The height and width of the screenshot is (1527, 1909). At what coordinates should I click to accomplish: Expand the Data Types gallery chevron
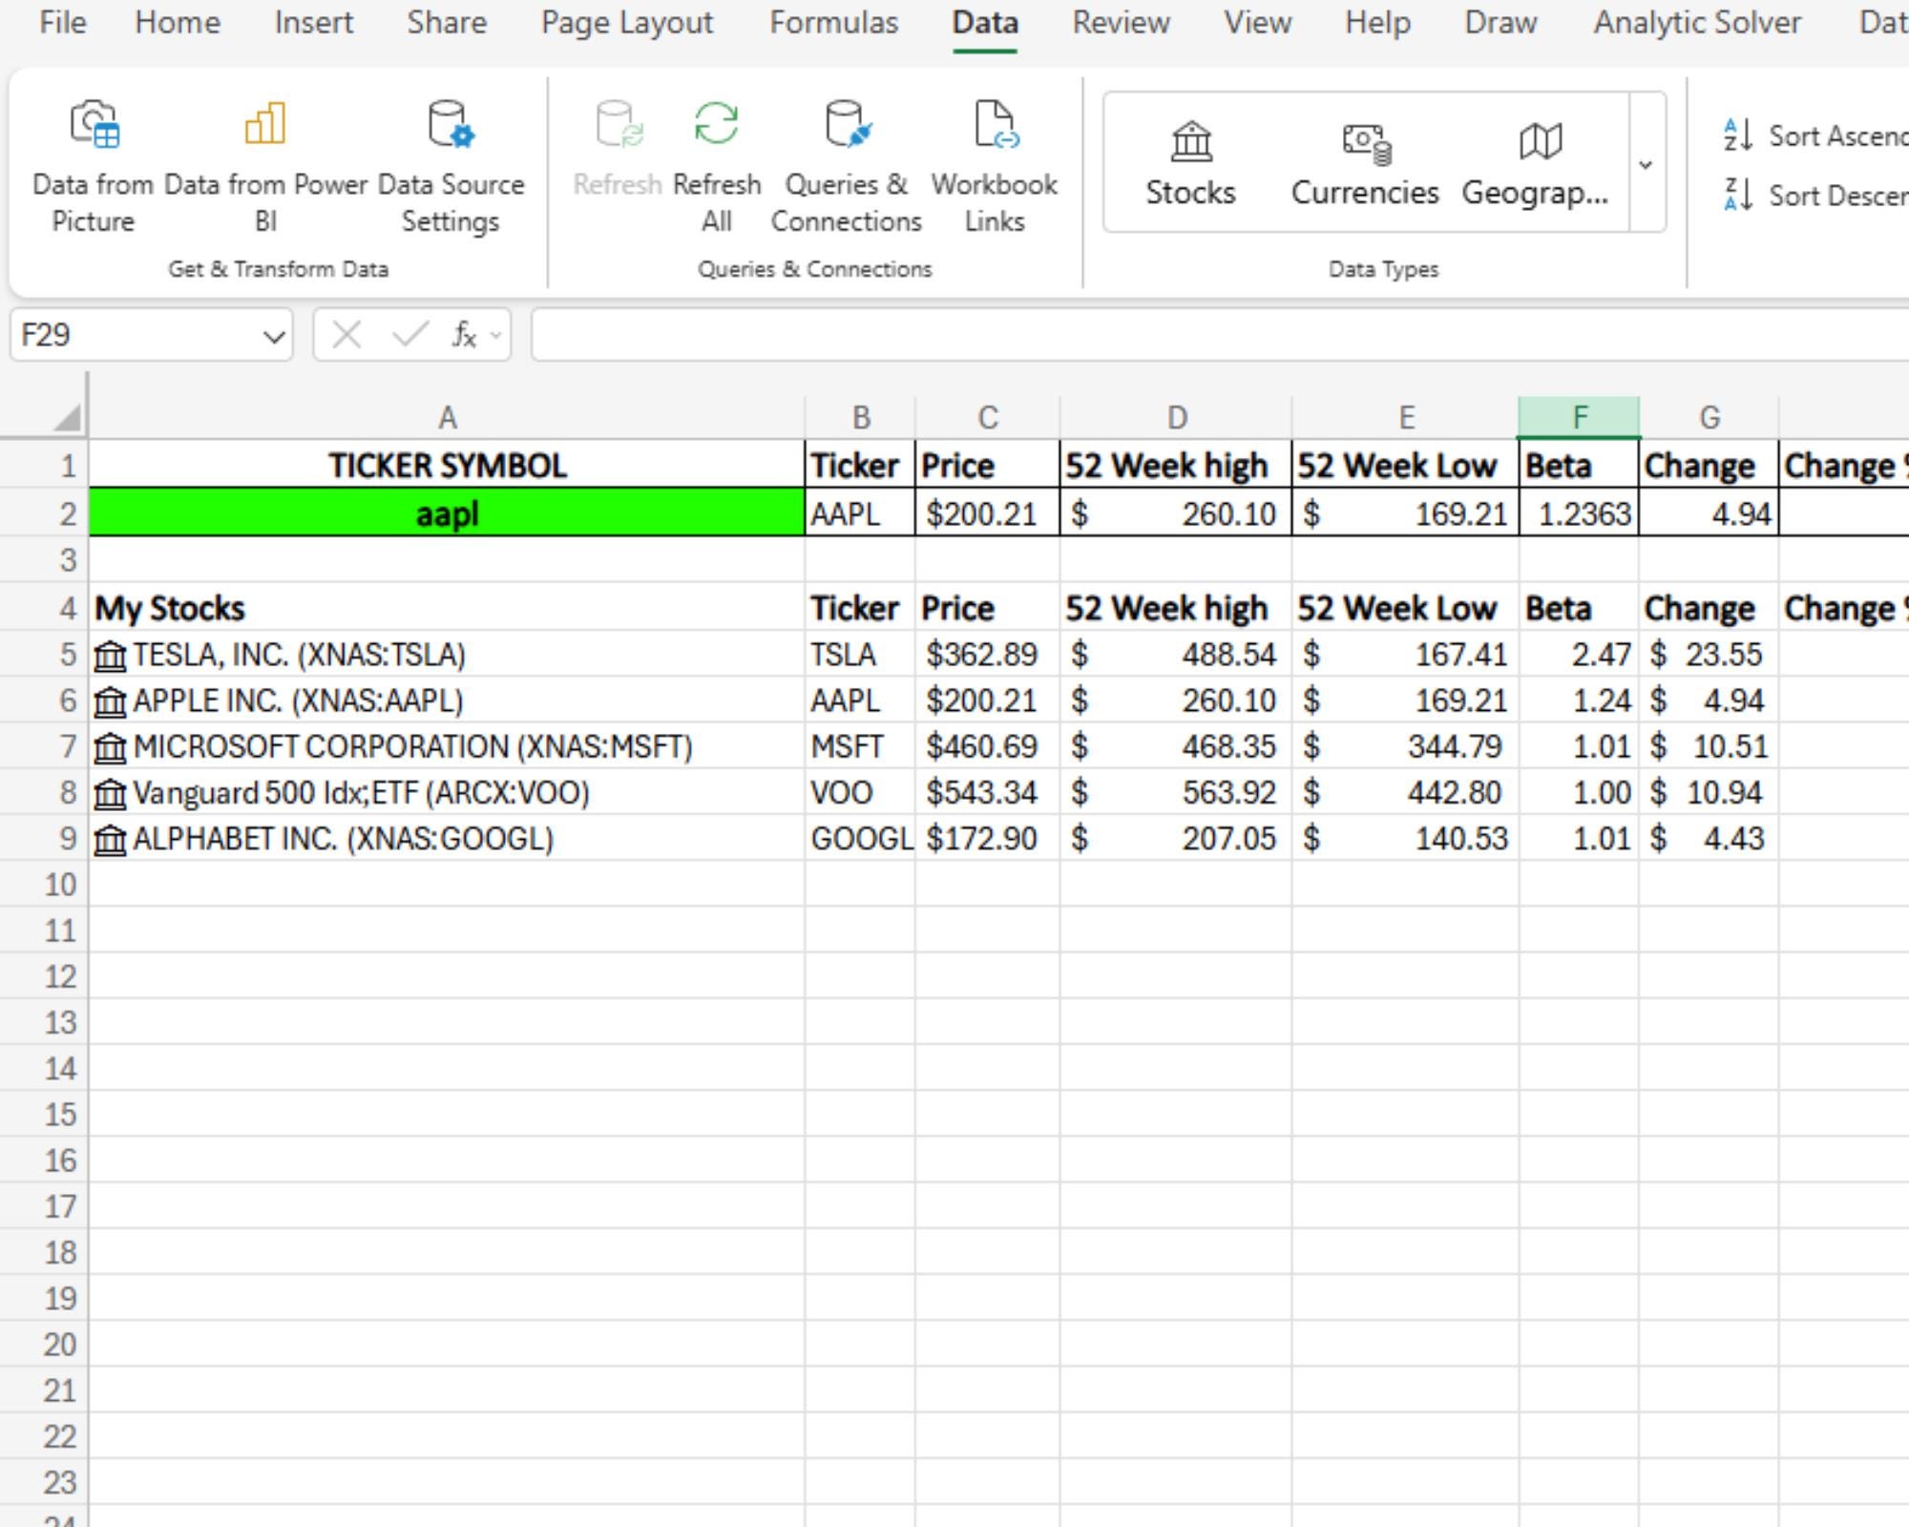click(1644, 164)
